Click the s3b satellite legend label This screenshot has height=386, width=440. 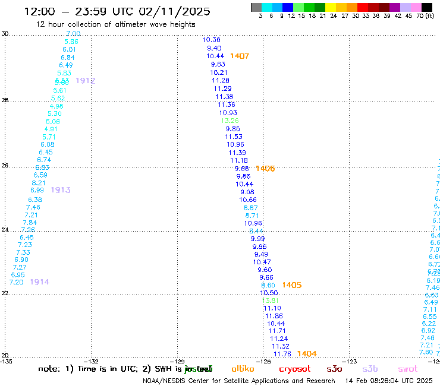pos(370,369)
